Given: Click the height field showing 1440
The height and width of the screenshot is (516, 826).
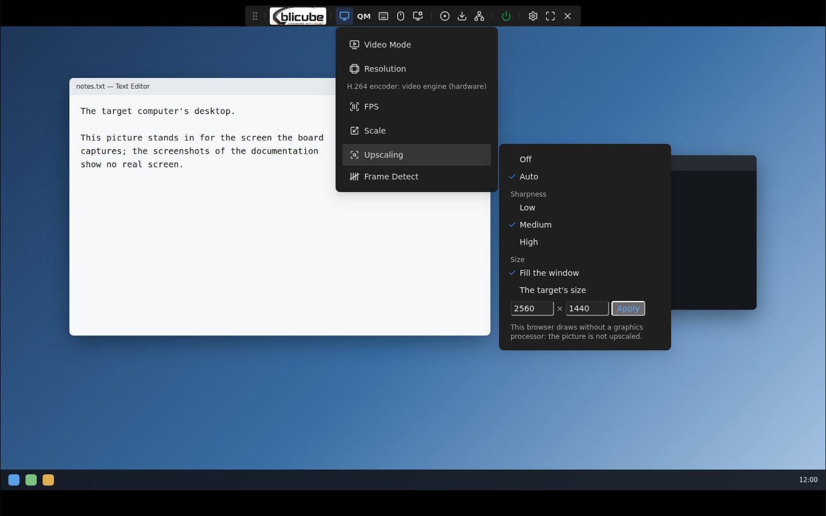Looking at the screenshot, I should [x=587, y=308].
